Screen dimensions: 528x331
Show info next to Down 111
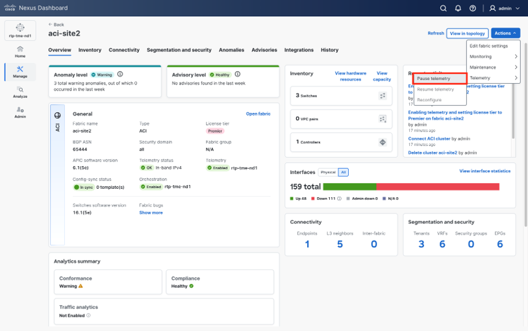point(340,199)
